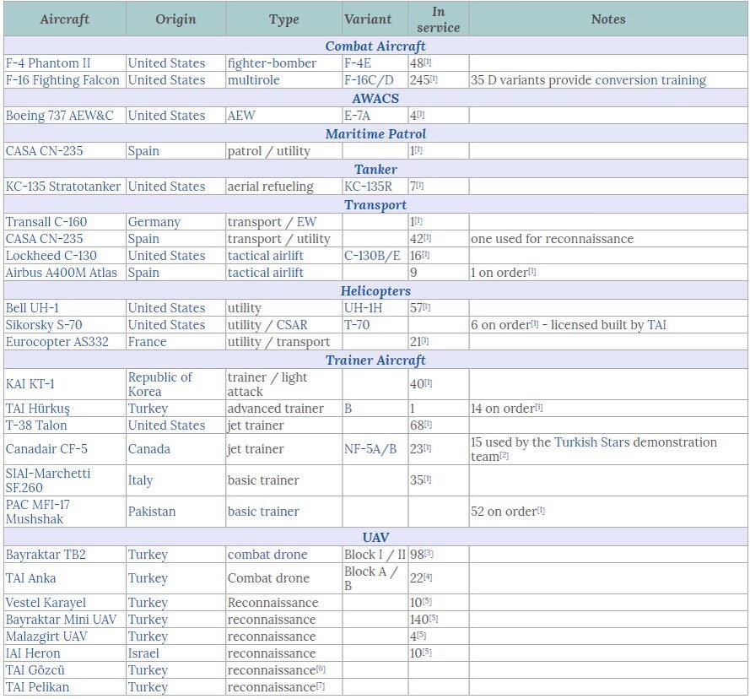The image size is (750, 699).
Task: Open the fighter-bomber type link
Action: (x=272, y=63)
